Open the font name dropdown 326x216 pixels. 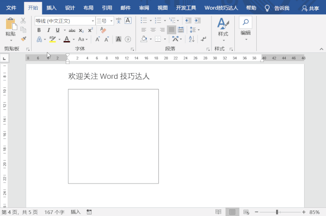[x=93, y=21]
